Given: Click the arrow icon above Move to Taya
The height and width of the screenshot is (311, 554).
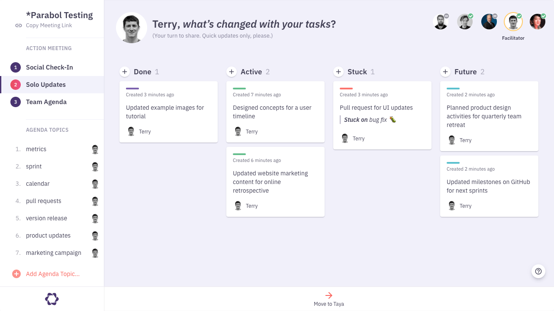Looking at the screenshot, I should point(329,295).
